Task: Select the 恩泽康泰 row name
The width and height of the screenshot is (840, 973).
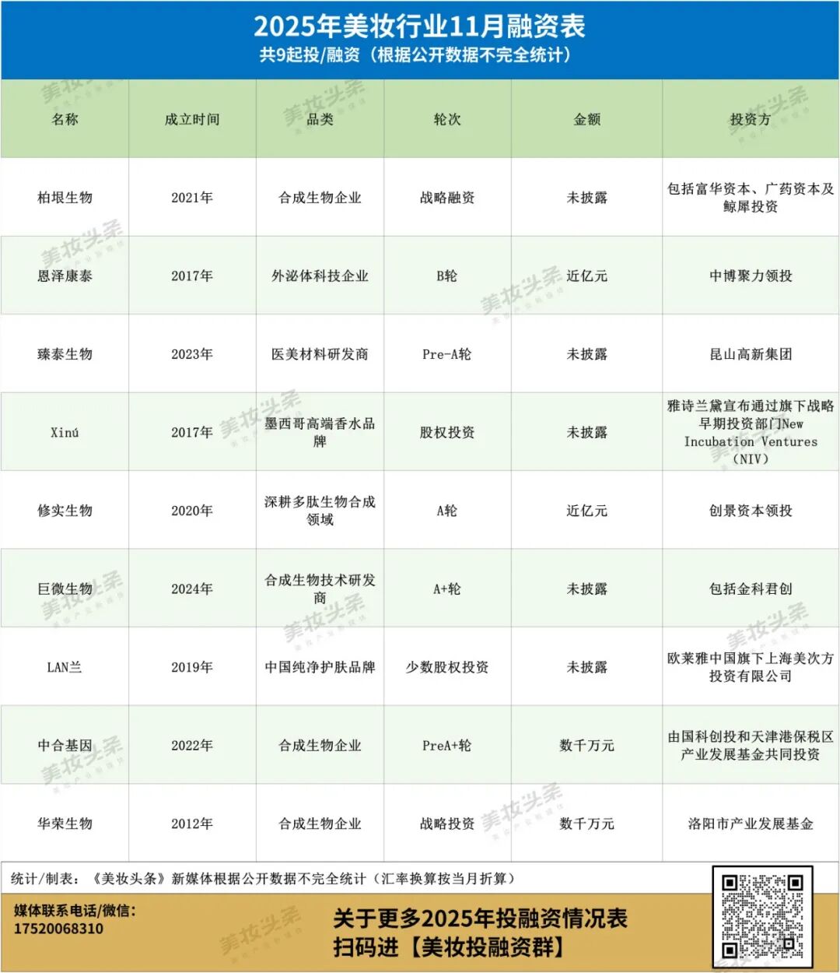Action: click(65, 276)
